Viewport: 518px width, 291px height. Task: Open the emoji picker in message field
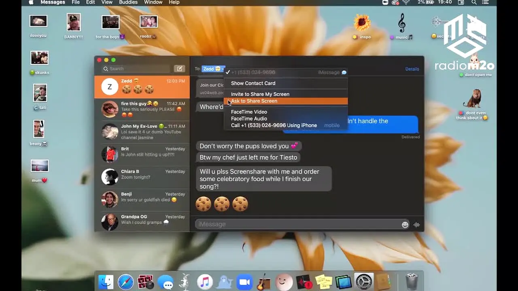405,225
